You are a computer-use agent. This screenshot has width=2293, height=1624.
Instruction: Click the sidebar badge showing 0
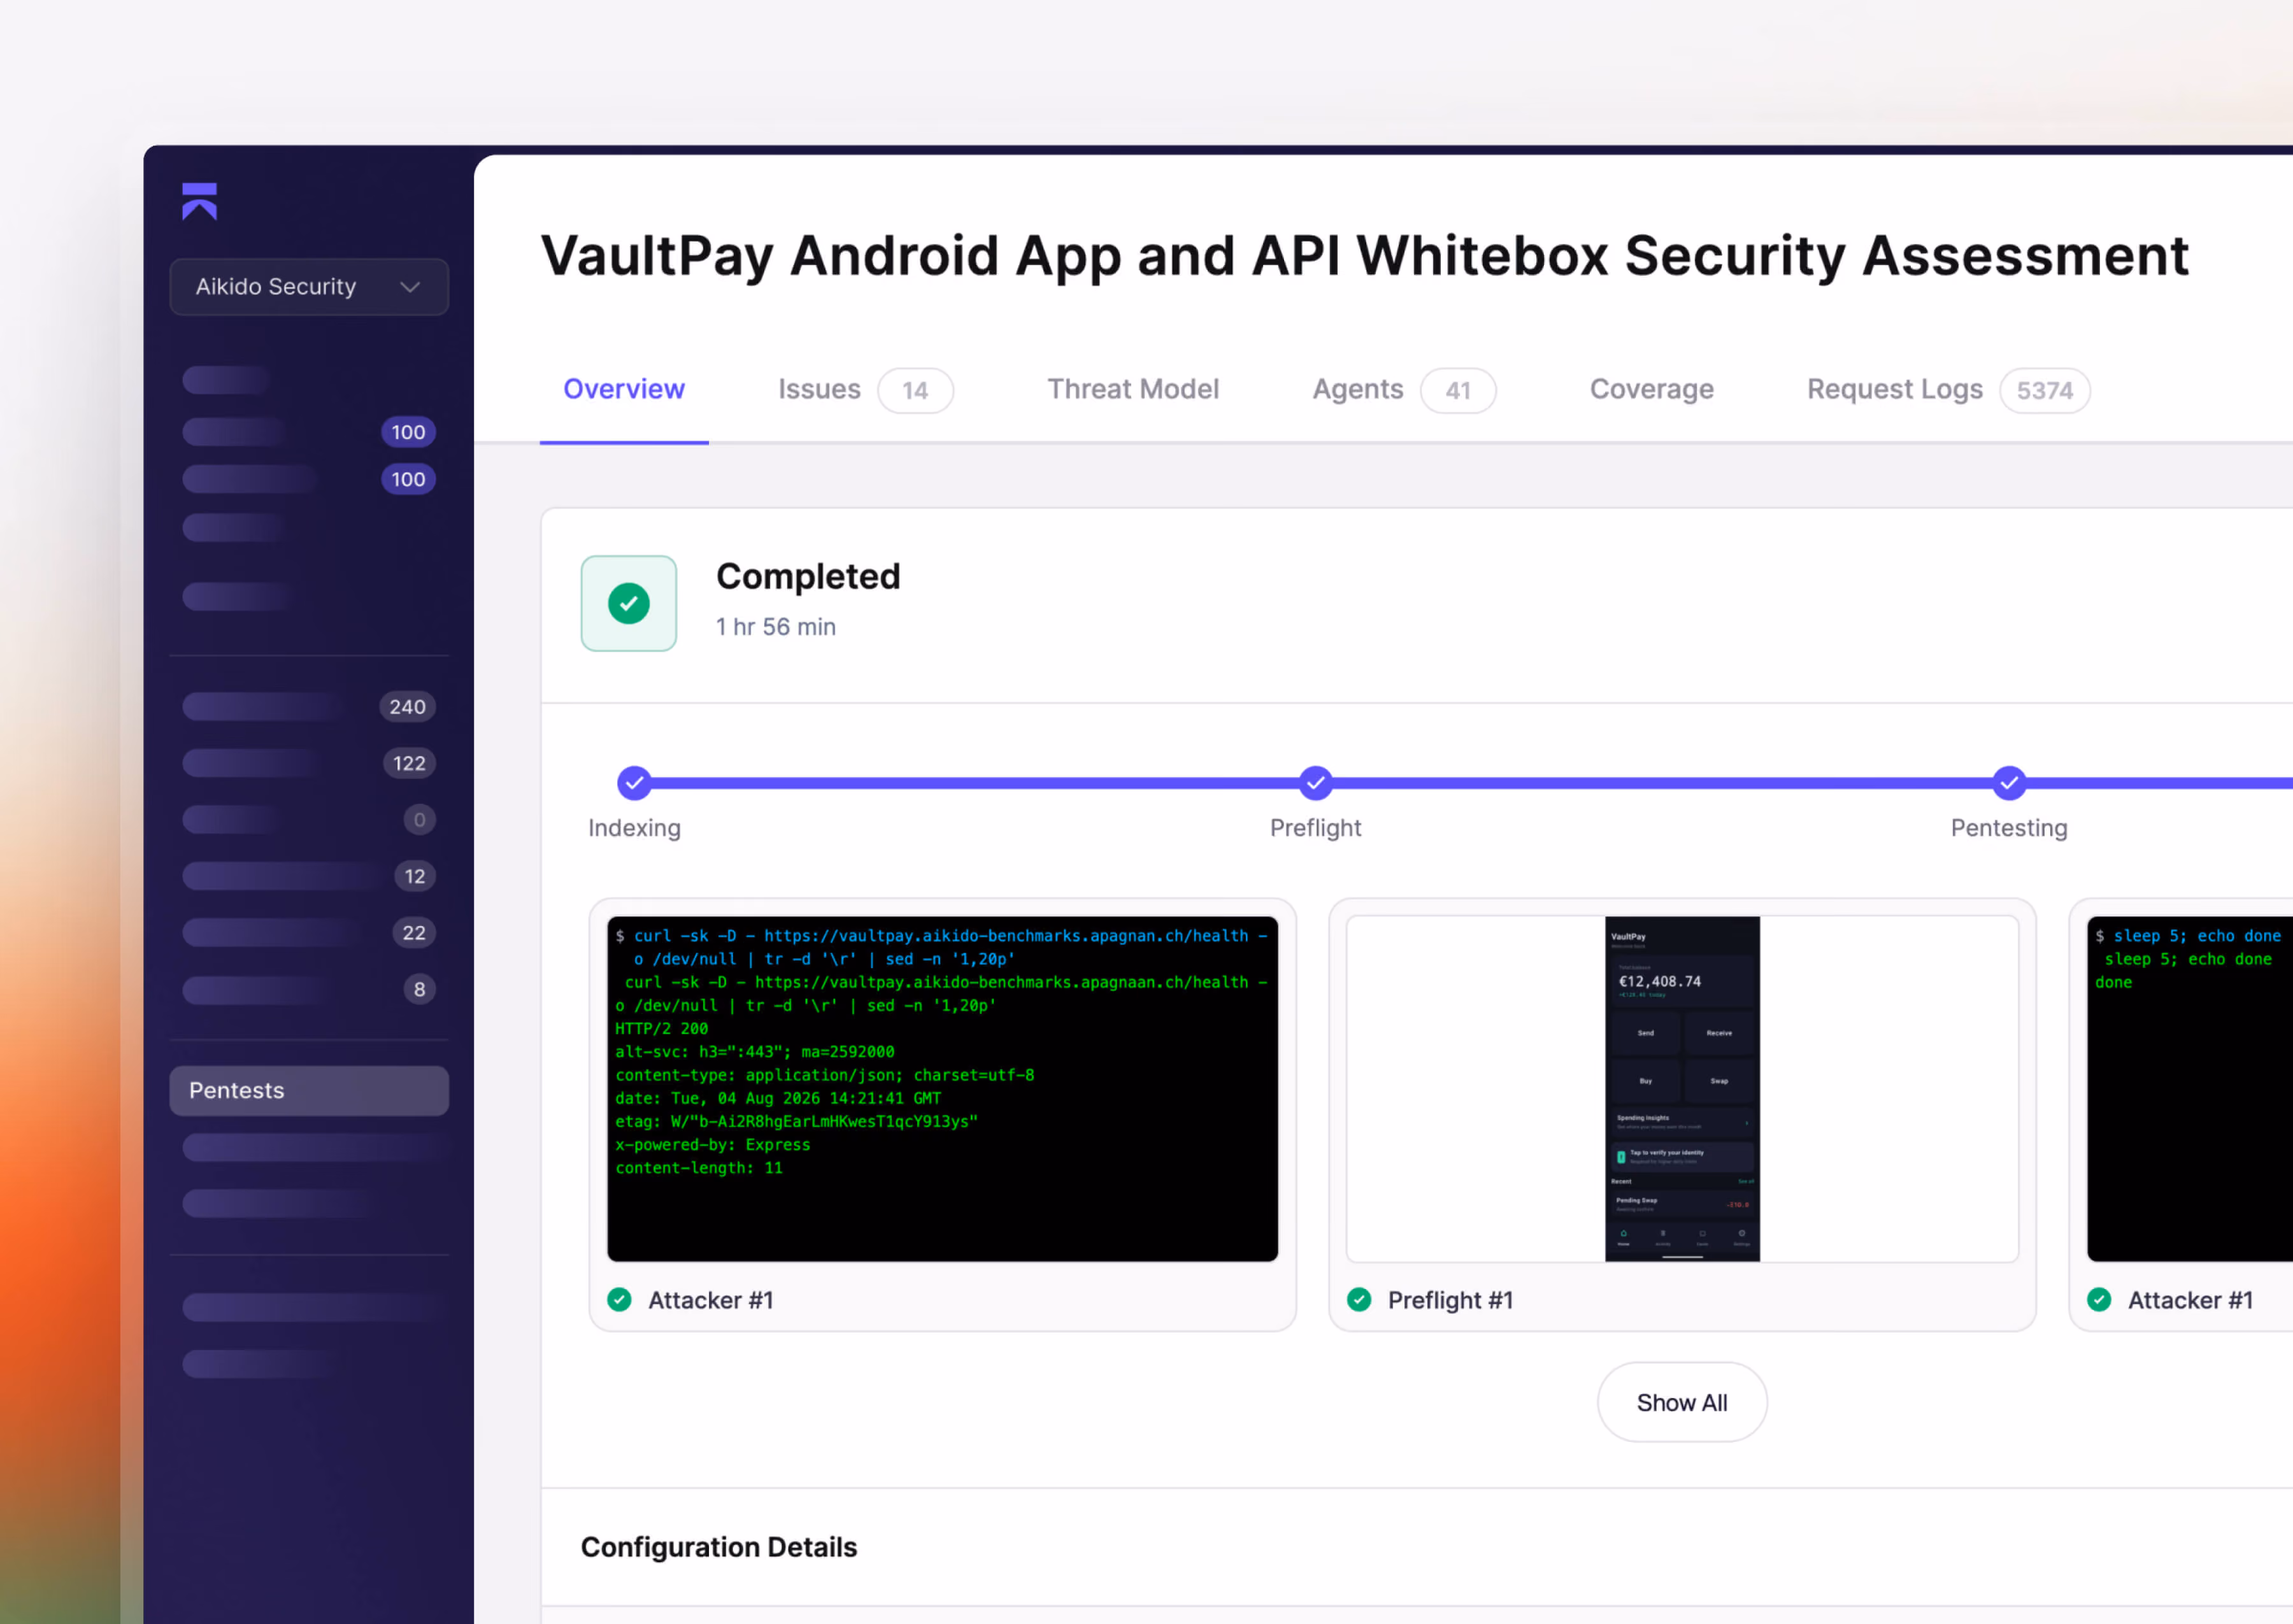coord(420,820)
